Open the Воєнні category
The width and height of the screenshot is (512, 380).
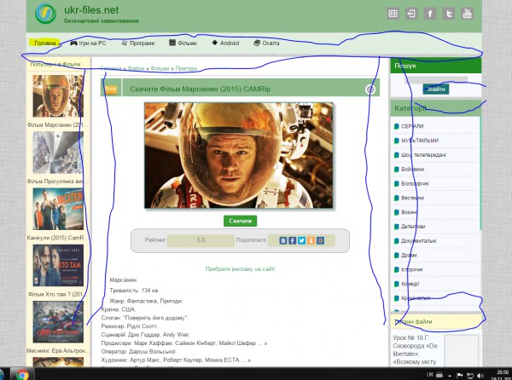click(x=409, y=212)
